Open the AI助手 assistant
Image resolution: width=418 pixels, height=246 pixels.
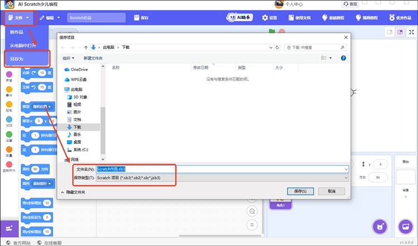(240, 18)
